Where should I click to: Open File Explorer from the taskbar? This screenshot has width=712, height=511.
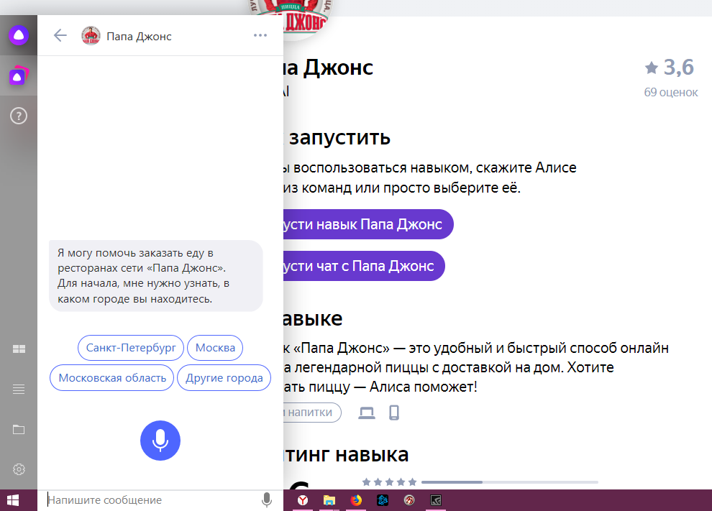(x=329, y=500)
